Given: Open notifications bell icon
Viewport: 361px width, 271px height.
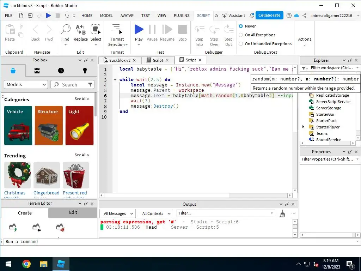Looking at the screenshot, I should pyautogui.click(x=252, y=16).
